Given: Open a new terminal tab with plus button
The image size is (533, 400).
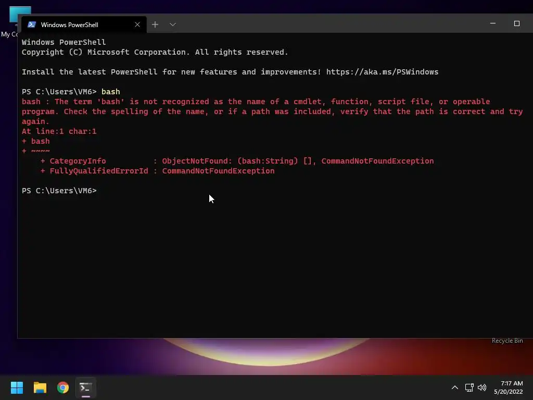Looking at the screenshot, I should pyautogui.click(x=155, y=24).
